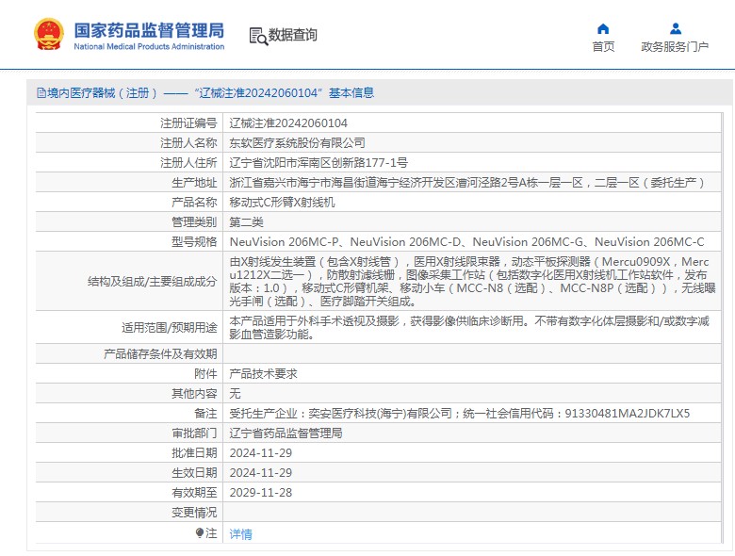Open 政务服务门户 text link

pyautogui.click(x=675, y=46)
